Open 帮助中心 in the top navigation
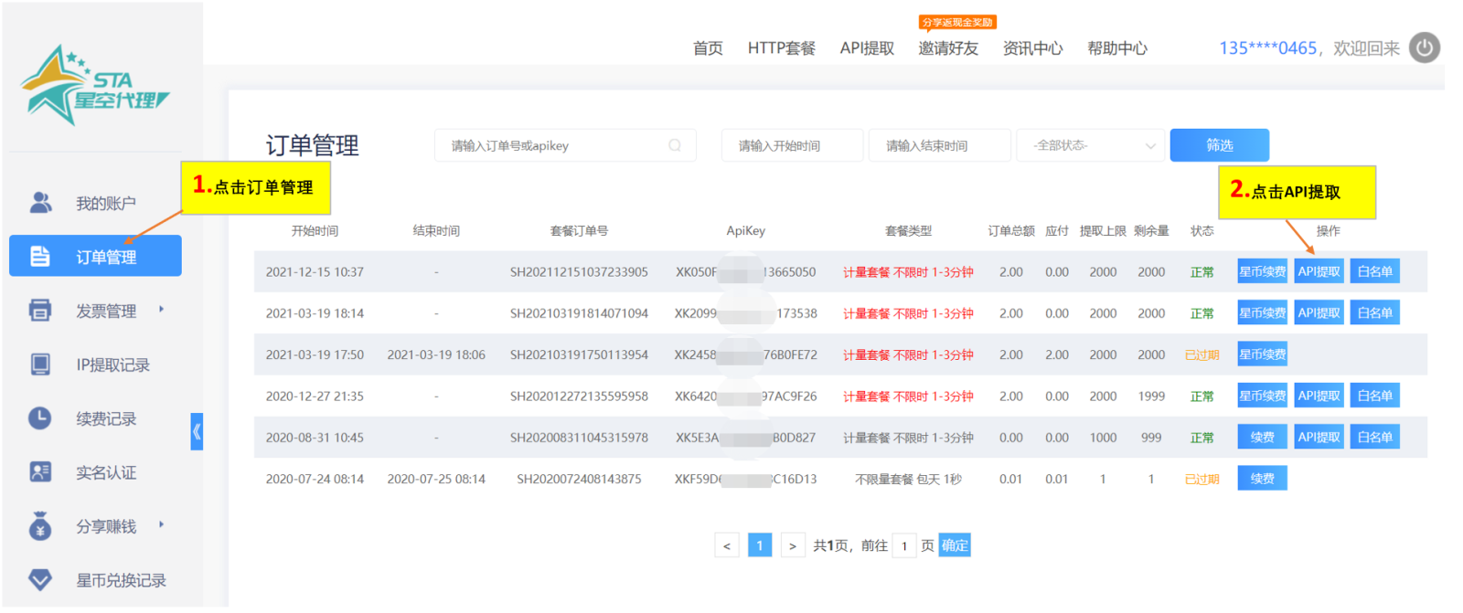 (x=1116, y=48)
